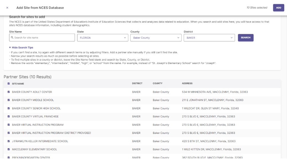Click the ADD button
Image resolution: width=287 pixels, height=162 pixels.
click(x=278, y=8)
